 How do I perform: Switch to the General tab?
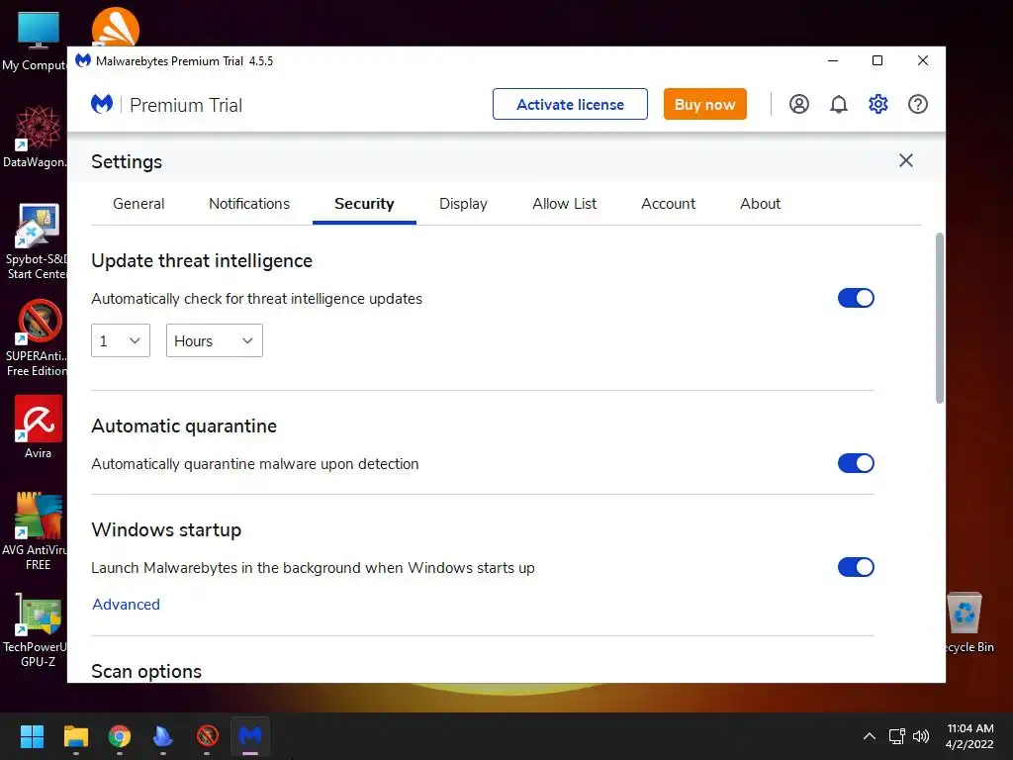click(x=138, y=204)
